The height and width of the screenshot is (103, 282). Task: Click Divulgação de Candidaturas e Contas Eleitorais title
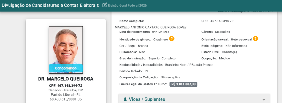pos(50,5)
